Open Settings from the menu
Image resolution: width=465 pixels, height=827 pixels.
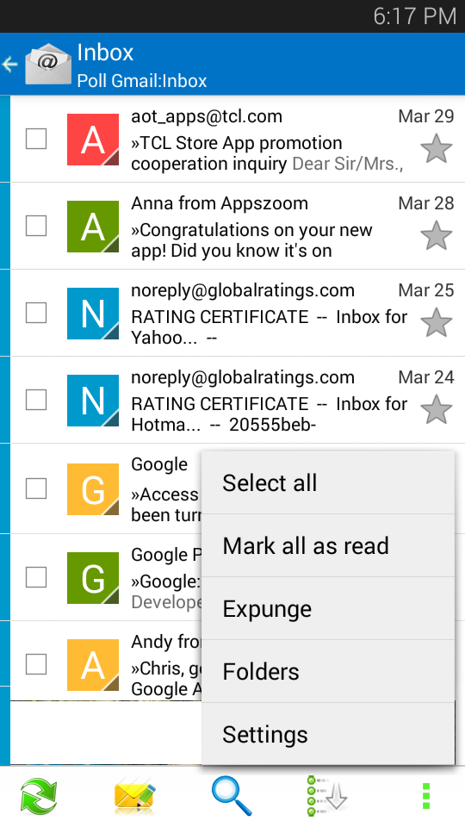coord(328,734)
